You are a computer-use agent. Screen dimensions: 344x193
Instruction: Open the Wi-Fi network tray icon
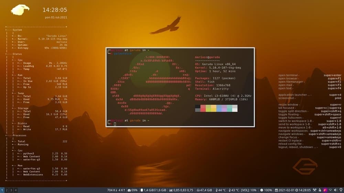330,190
